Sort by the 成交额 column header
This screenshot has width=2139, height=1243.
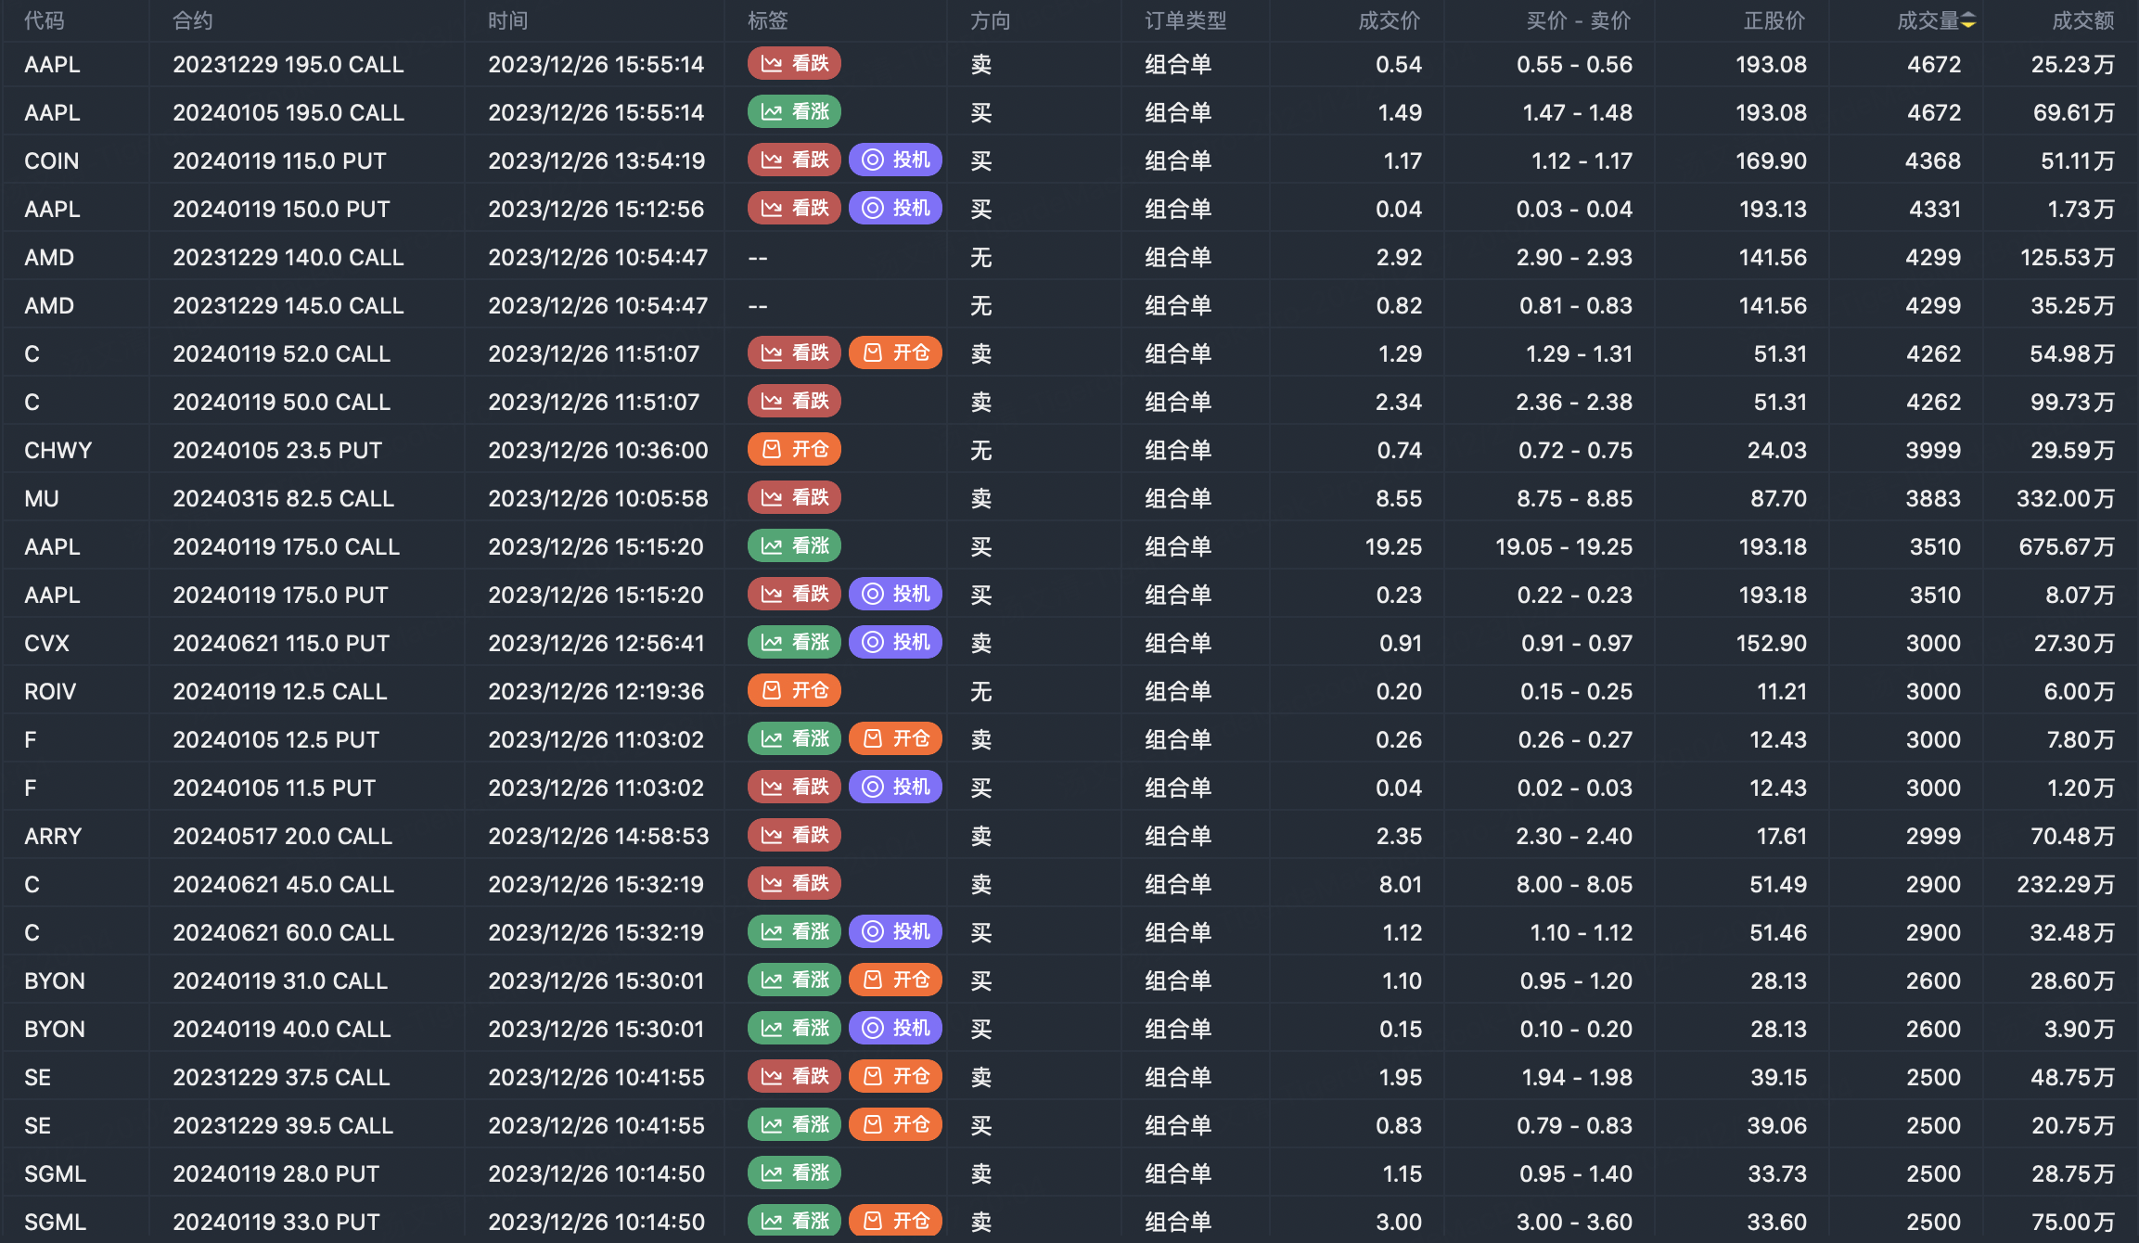pos(2082,21)
